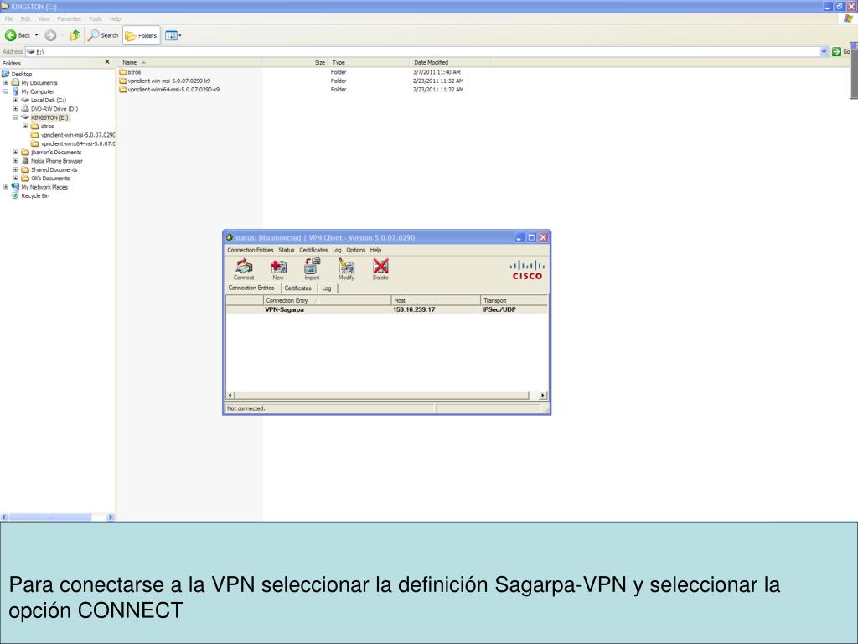Click the Back button in Explorer

[18, 35]
